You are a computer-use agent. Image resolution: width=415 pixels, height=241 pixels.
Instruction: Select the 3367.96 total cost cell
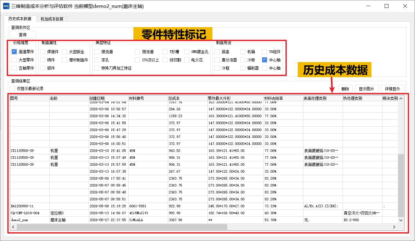coord(188,220)
